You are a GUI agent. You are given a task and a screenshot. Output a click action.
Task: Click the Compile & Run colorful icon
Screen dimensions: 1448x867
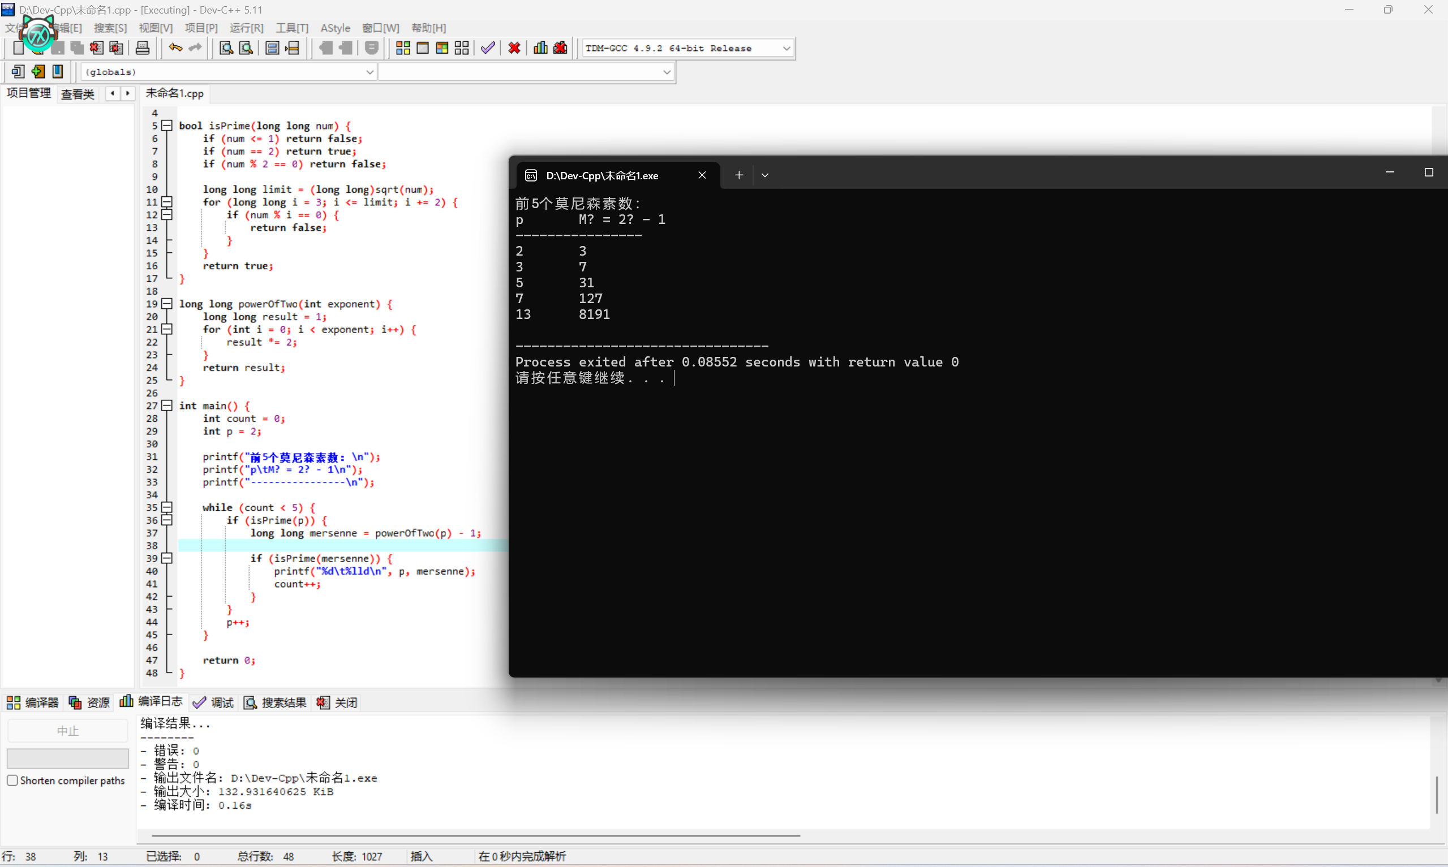442,48
